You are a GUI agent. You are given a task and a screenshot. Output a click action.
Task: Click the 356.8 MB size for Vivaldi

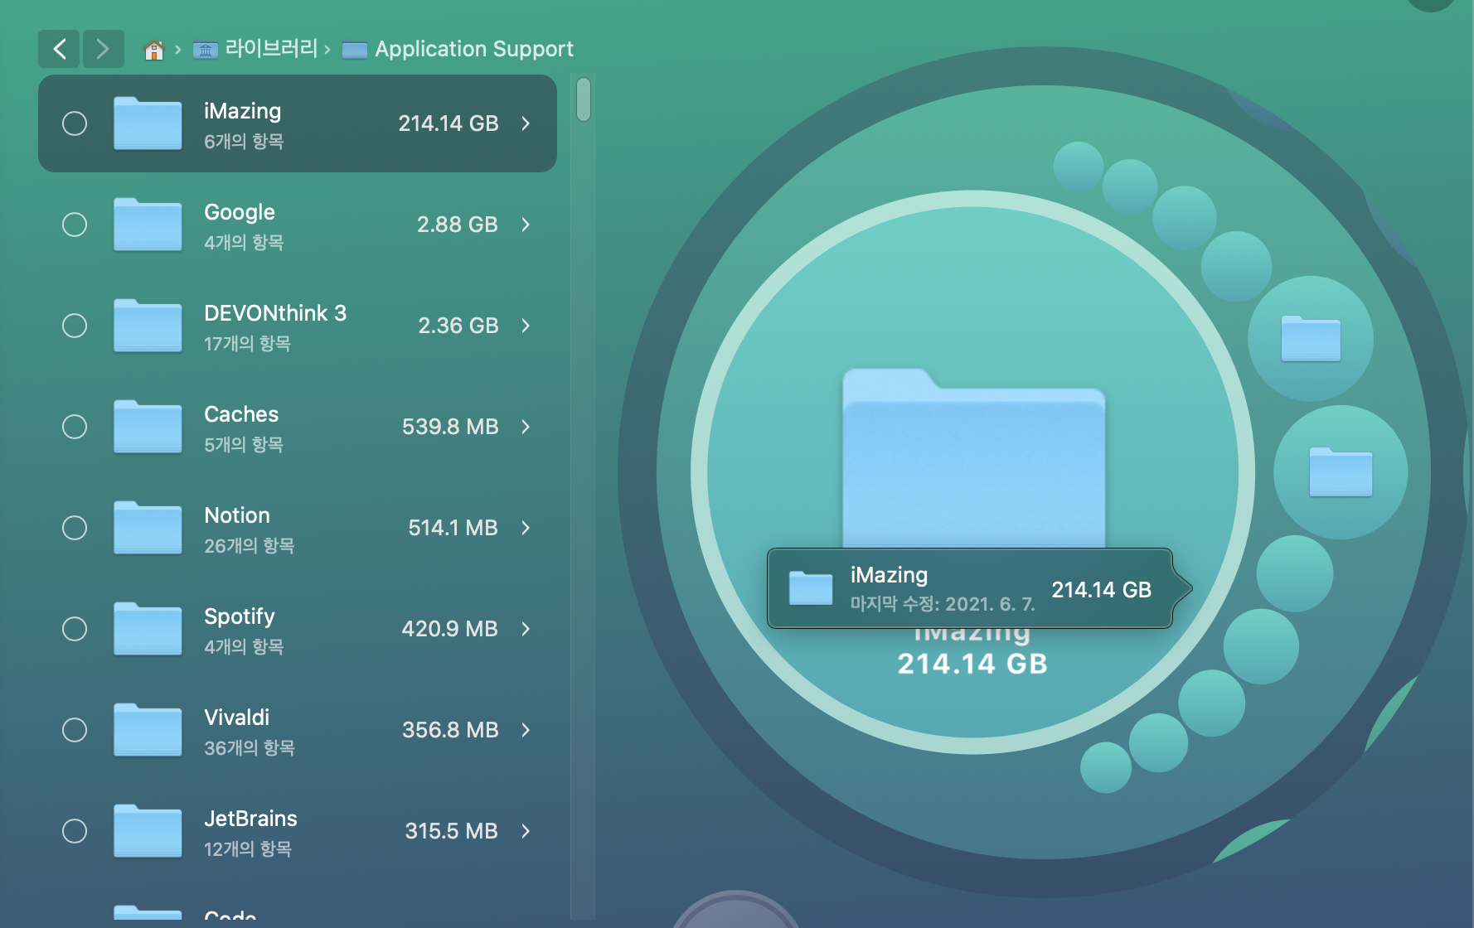[x=450, y=730]
